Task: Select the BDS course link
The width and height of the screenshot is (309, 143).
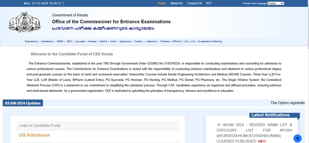Action: (x=69, y=41)
